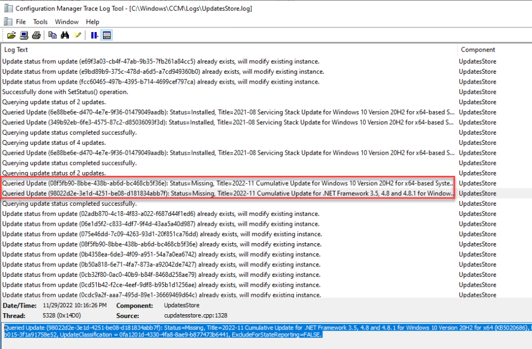
Task: Open the Tools menu
Action: pyautogui.click(x=40, y=22)
